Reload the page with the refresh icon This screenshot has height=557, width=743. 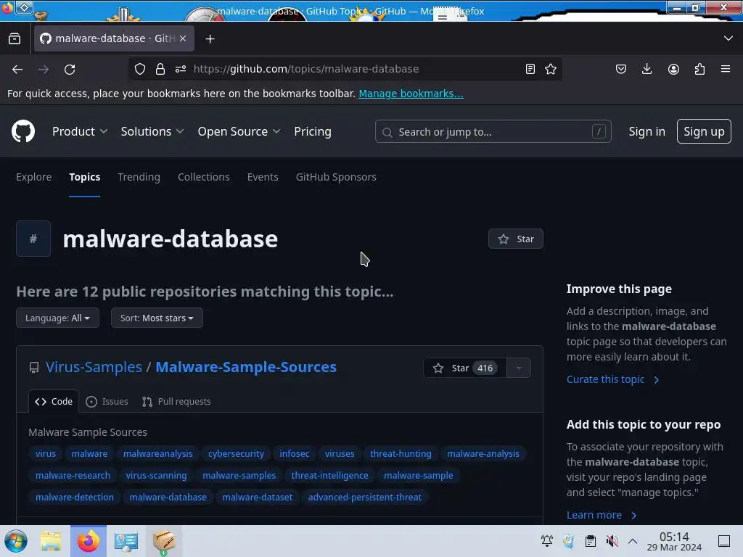click(x=70, y=69)
